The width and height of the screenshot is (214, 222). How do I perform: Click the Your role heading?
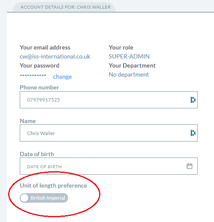[x=121, y=47]
